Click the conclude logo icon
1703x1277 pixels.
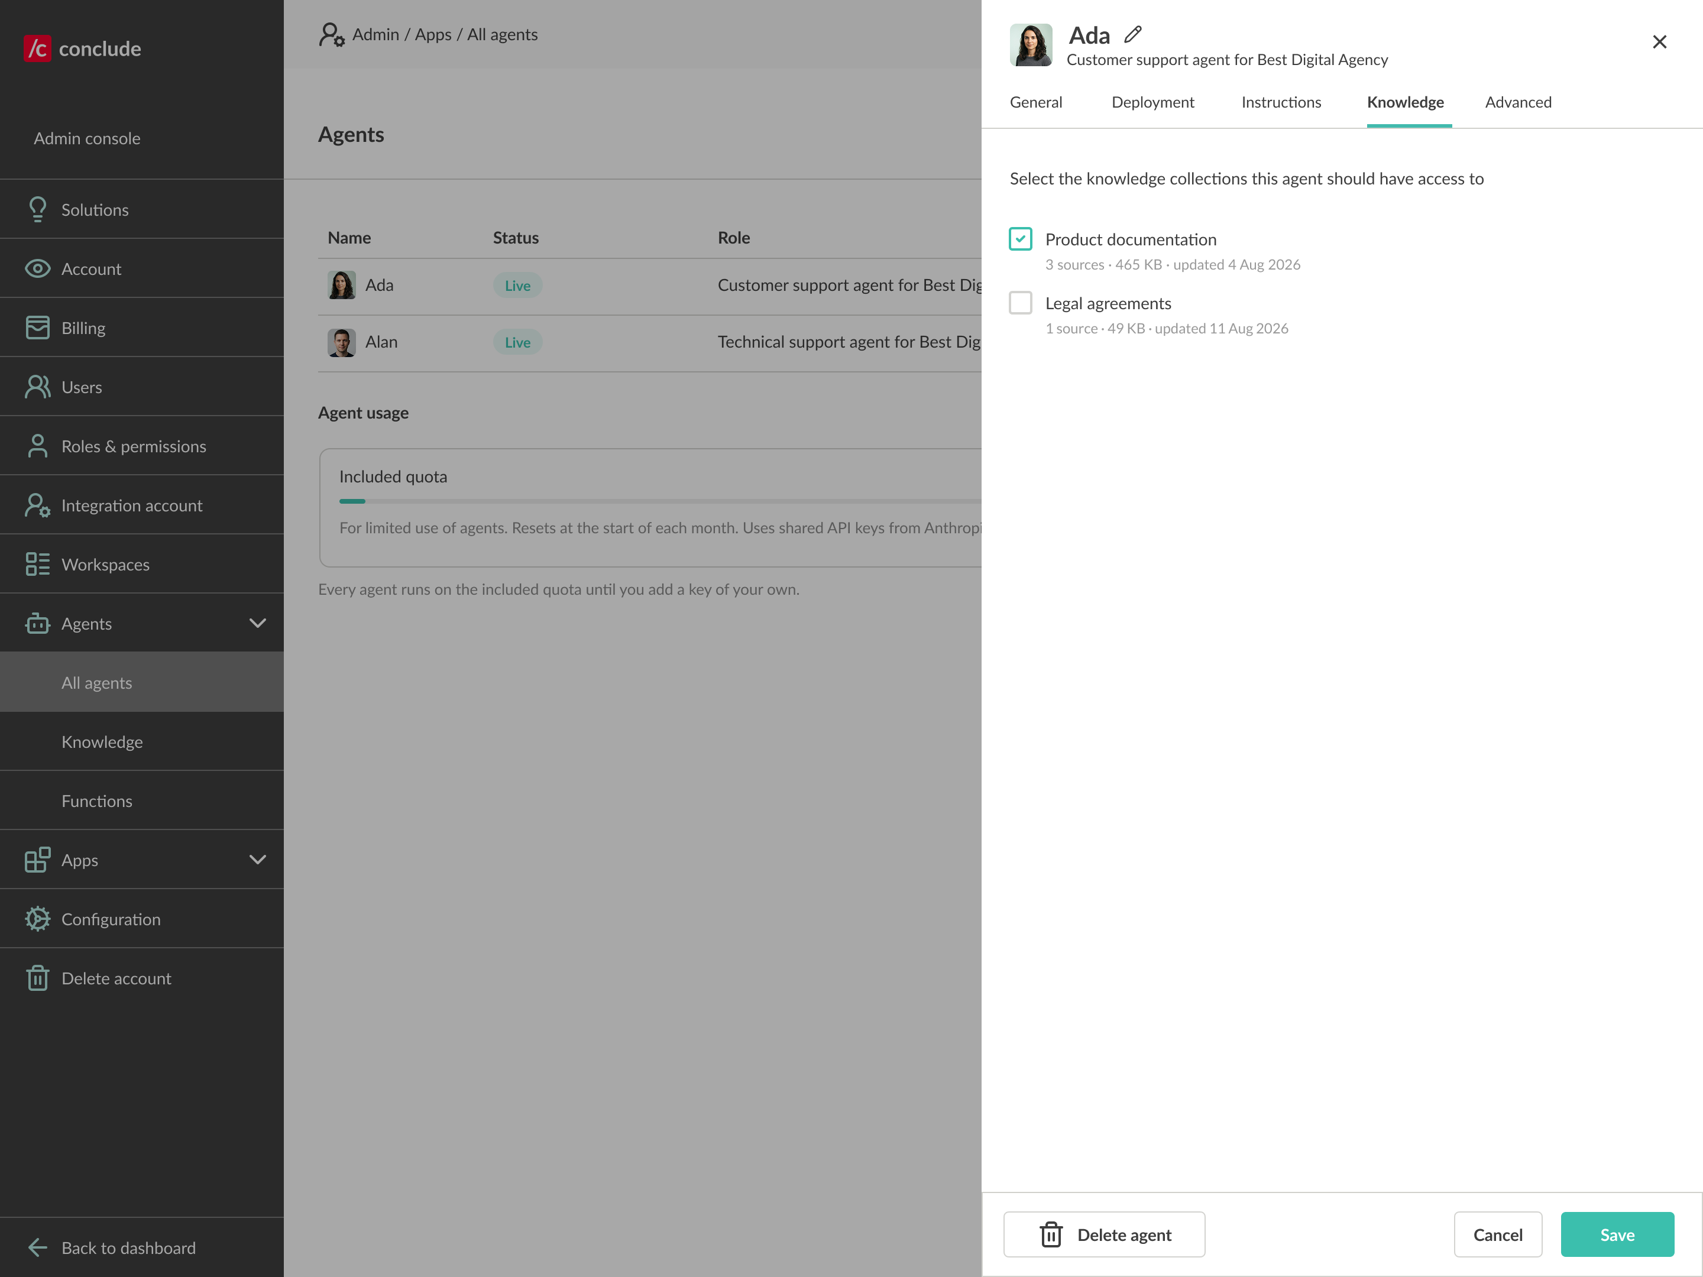click(x=37, y=48)
